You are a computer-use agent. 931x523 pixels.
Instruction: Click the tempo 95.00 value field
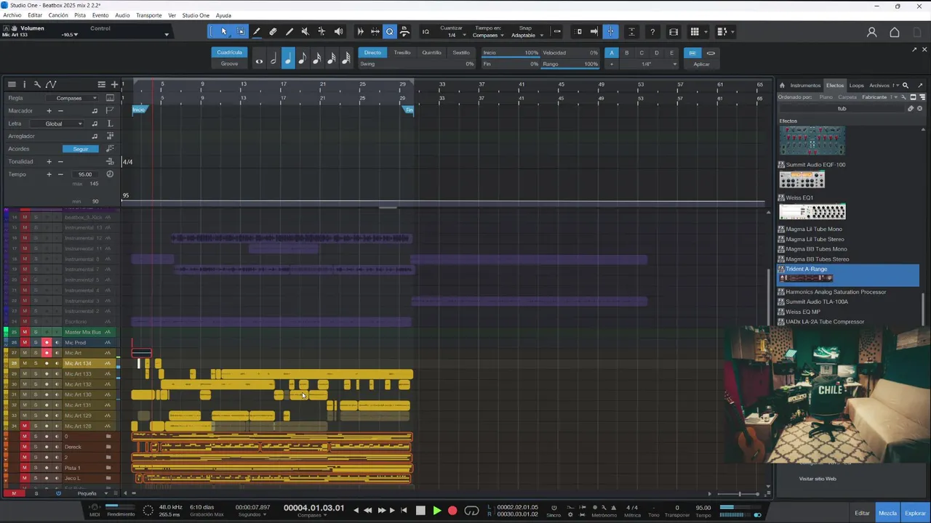pyautogui.click(x=85, y=174)
